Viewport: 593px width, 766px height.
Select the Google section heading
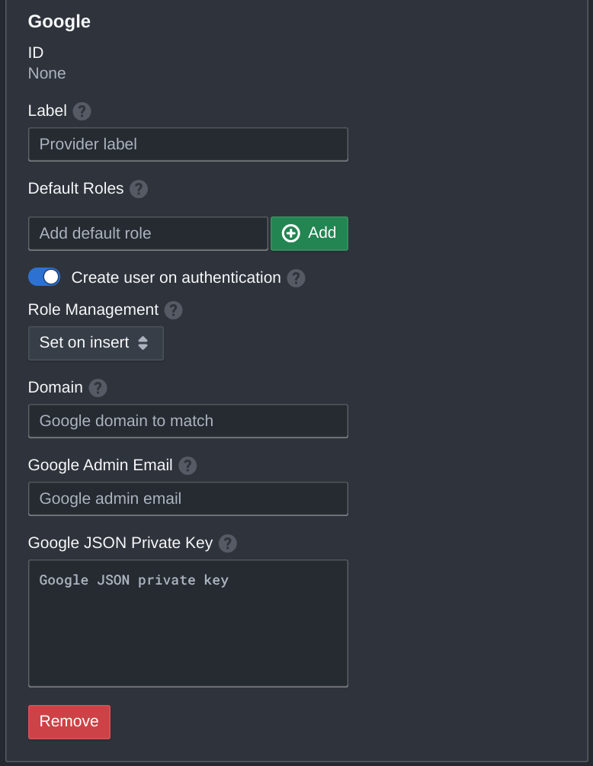coord(59,21)
